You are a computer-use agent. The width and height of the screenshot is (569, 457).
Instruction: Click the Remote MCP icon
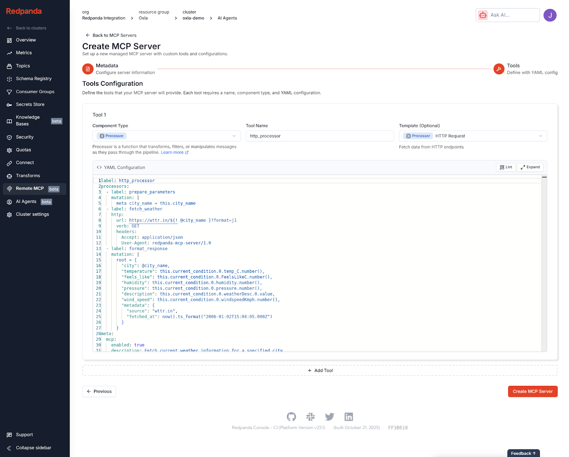(9, 189)
